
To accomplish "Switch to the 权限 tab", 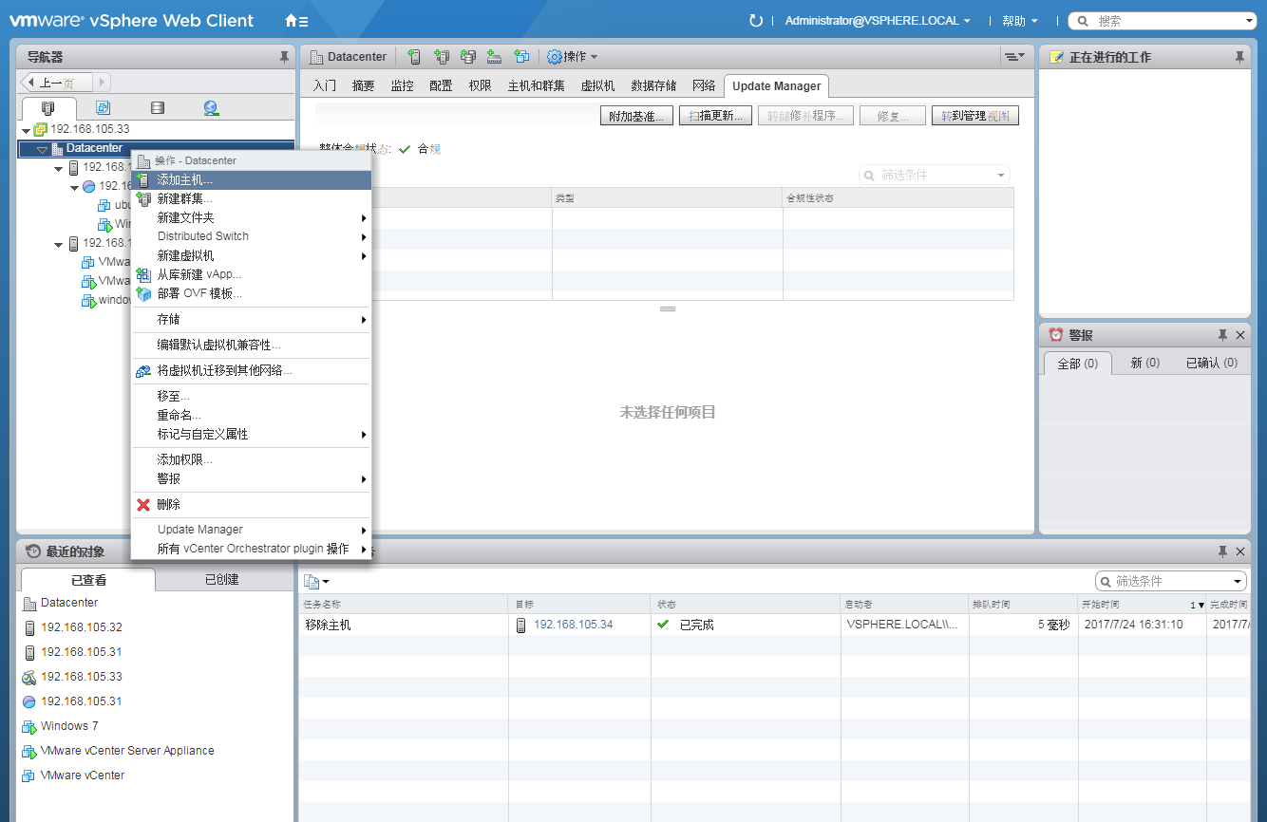I will [x=480, y=85].
